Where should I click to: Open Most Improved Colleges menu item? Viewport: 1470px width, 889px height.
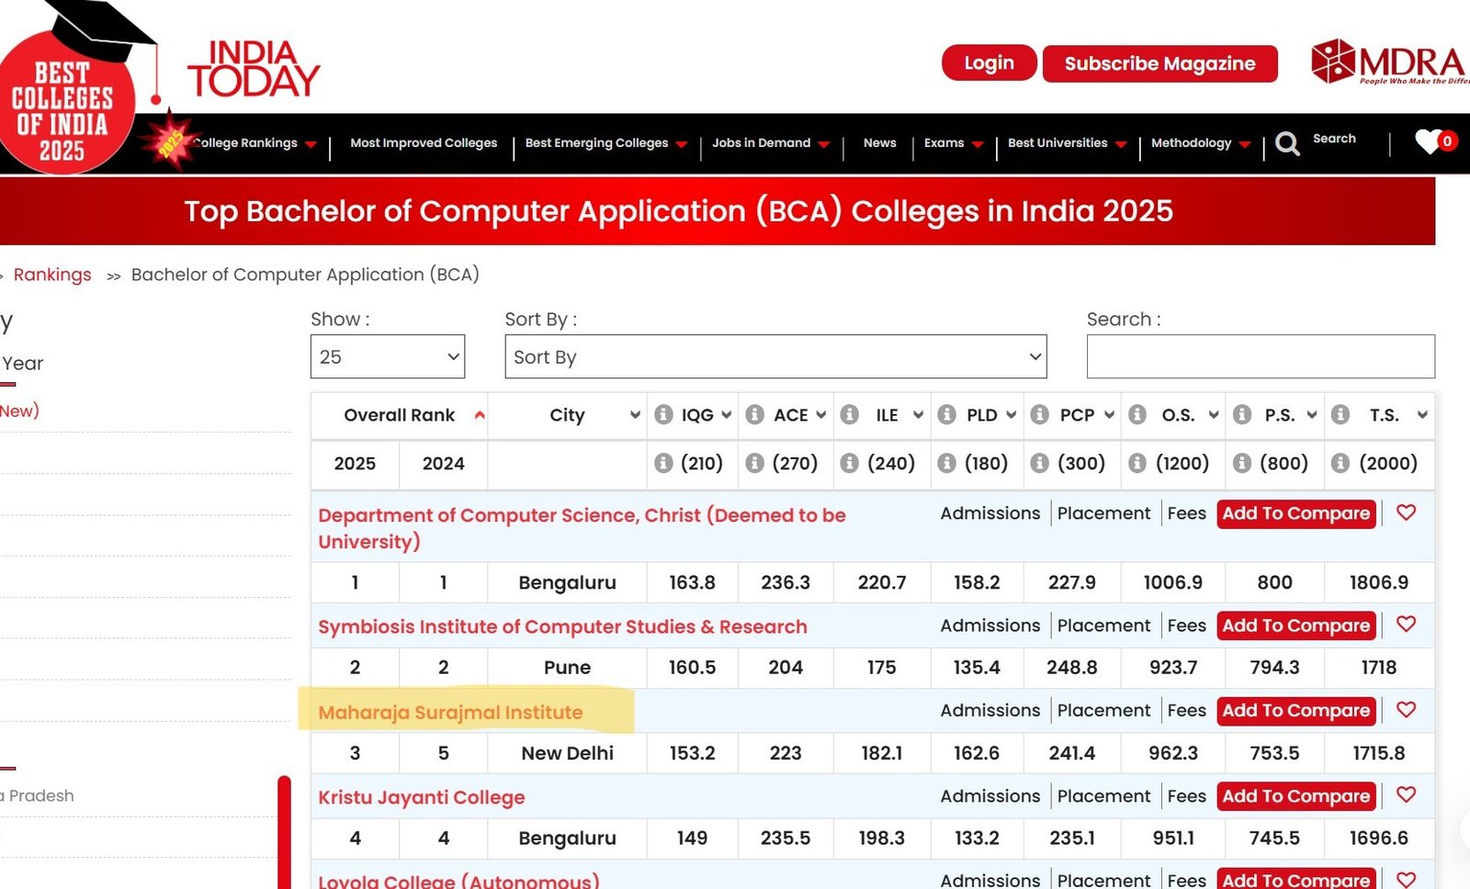coord(424,143)
